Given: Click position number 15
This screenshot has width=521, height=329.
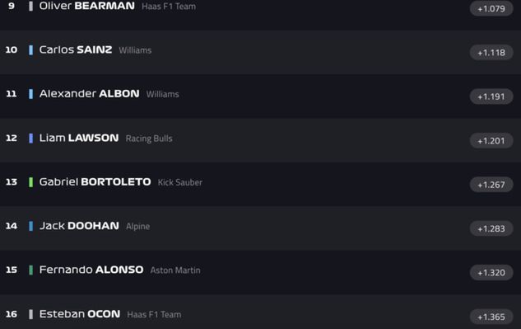Looking at the screenshot, I should pyautogui.click(x=12, y=270).
